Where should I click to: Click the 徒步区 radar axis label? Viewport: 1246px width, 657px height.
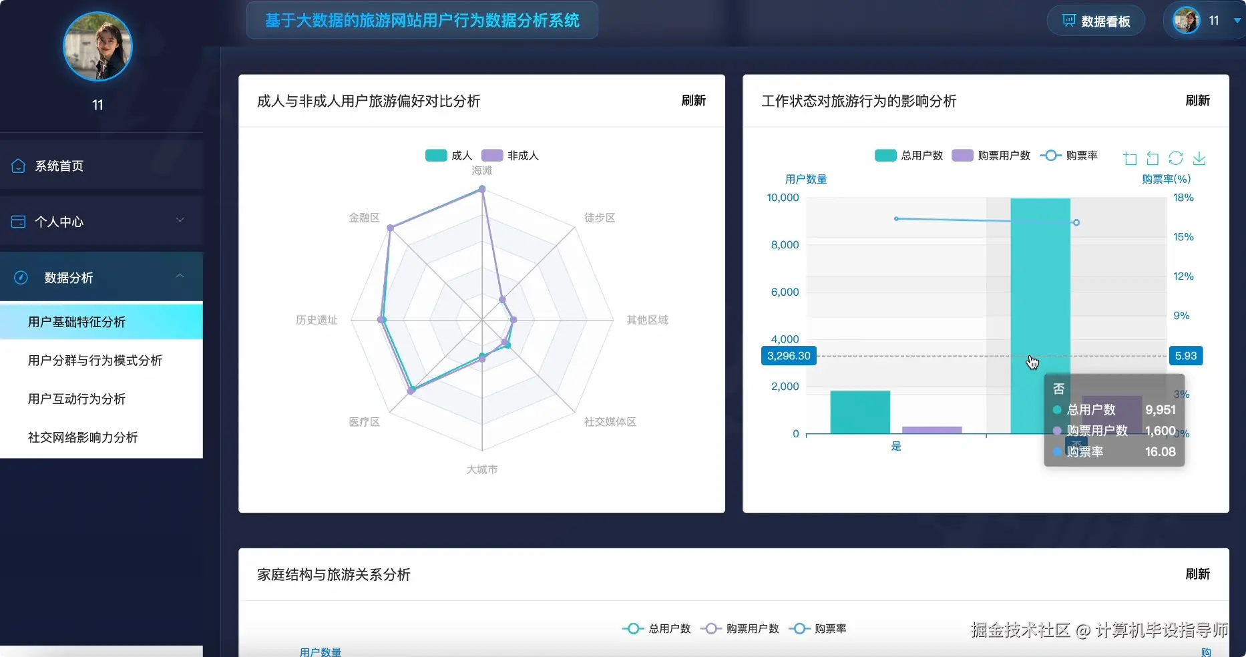coord(600,218)
